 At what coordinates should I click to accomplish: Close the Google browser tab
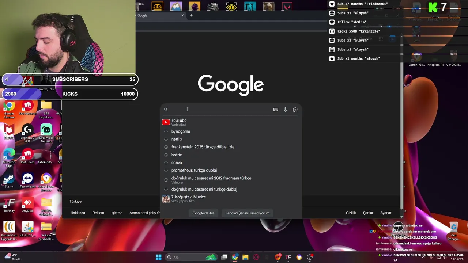point(182,15)
